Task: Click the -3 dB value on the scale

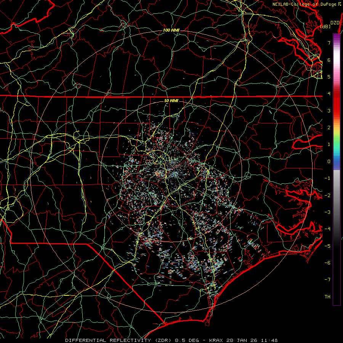Action: click(327, 212)
